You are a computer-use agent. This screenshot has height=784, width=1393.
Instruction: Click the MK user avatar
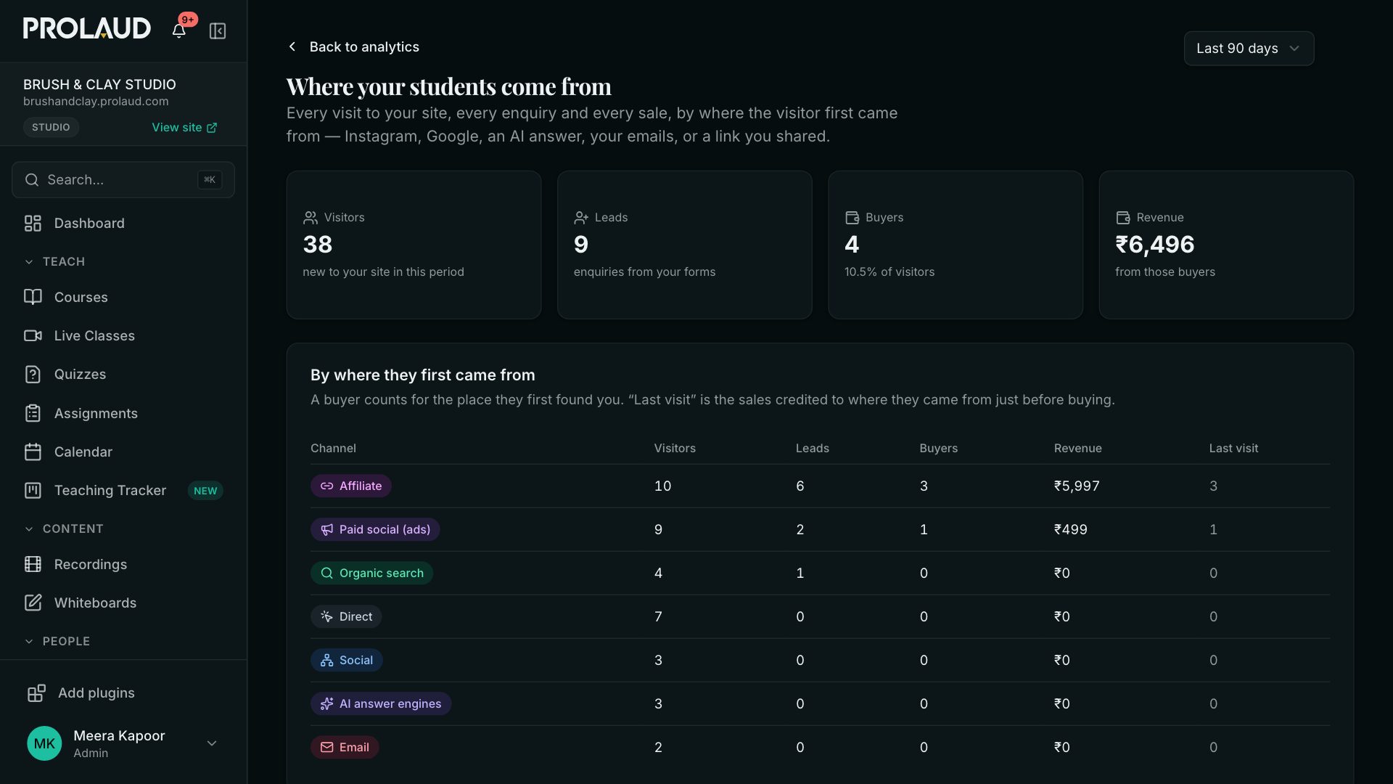point(44,743)
